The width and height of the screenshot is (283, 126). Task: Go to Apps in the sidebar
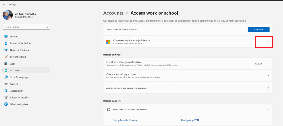pyautogui.click(x=13, y=64)
